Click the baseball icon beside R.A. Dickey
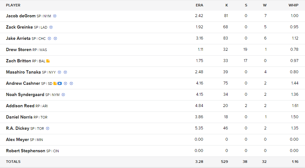305x168 pixels. [x=48, y=128]
